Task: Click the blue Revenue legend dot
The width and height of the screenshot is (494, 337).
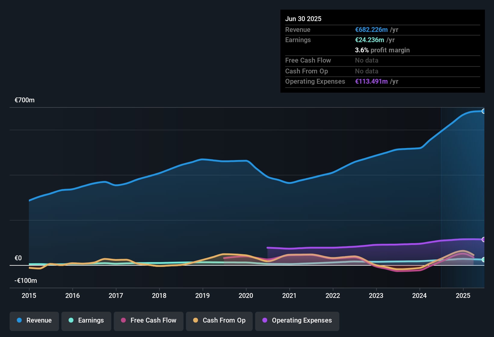Action: tap(19, 320)
